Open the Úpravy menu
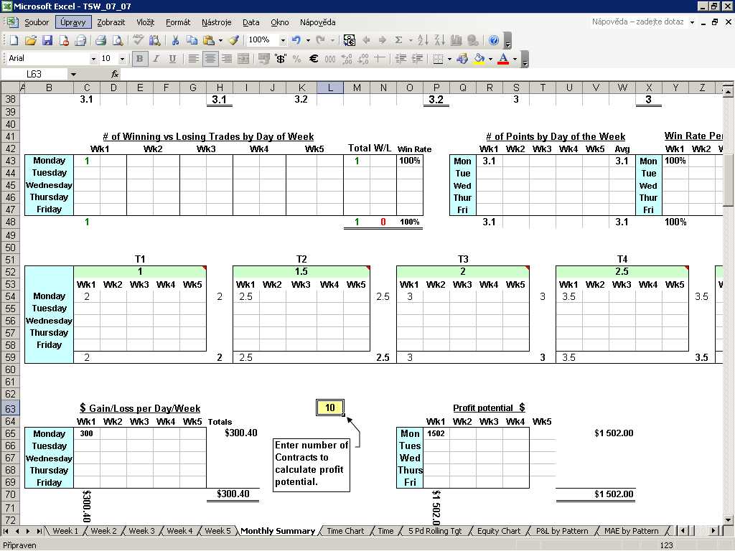735x551 pixels. coord(73,22)
